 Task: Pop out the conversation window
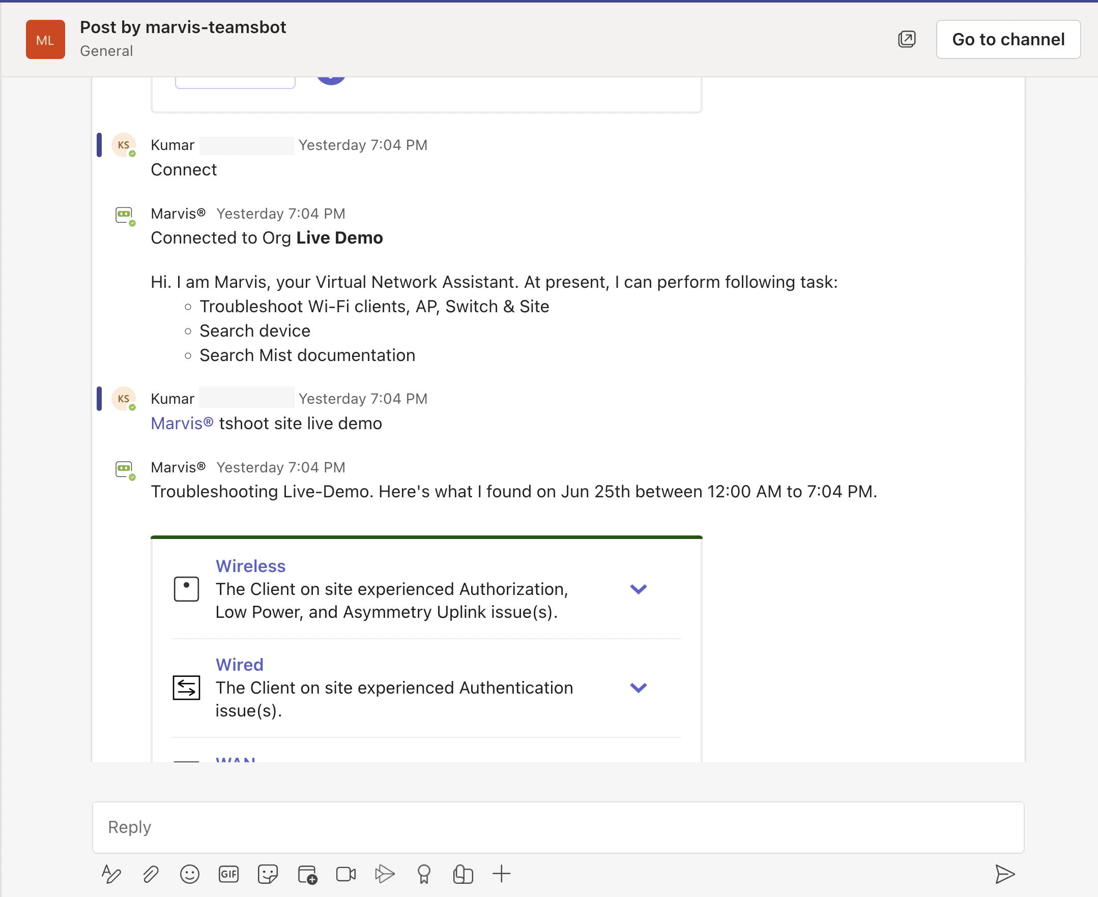point(907,39)
